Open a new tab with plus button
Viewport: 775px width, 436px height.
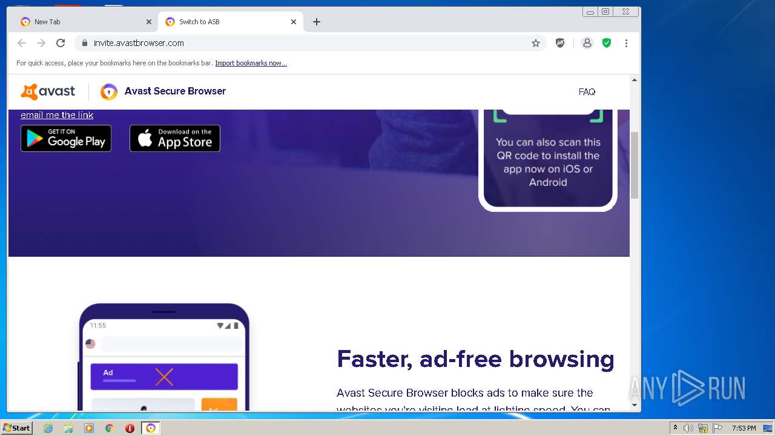(317, 22)
